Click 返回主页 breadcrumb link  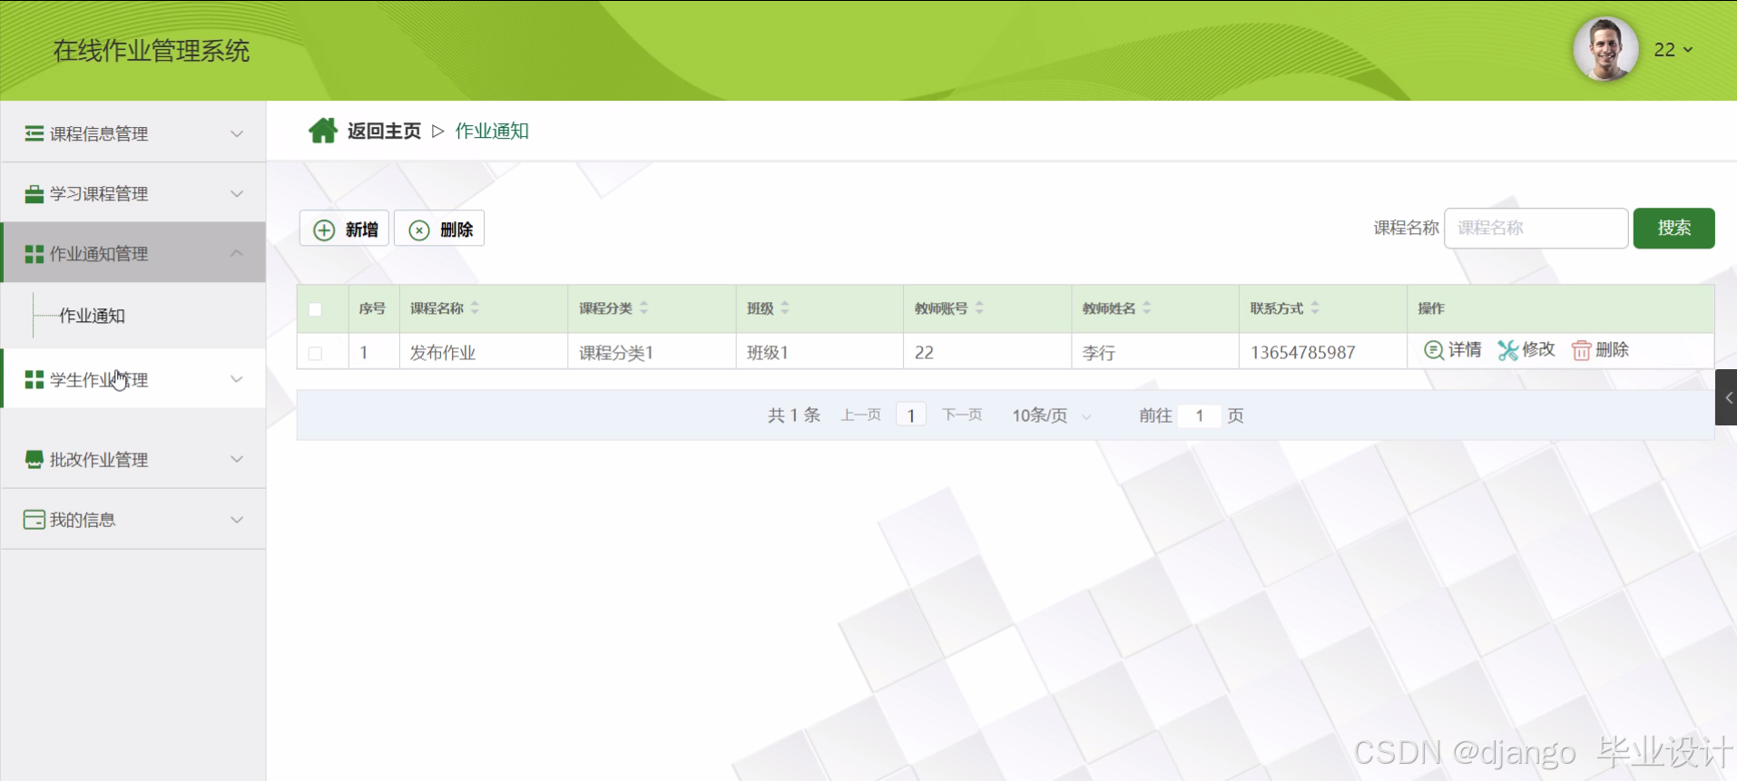point(384,132)
